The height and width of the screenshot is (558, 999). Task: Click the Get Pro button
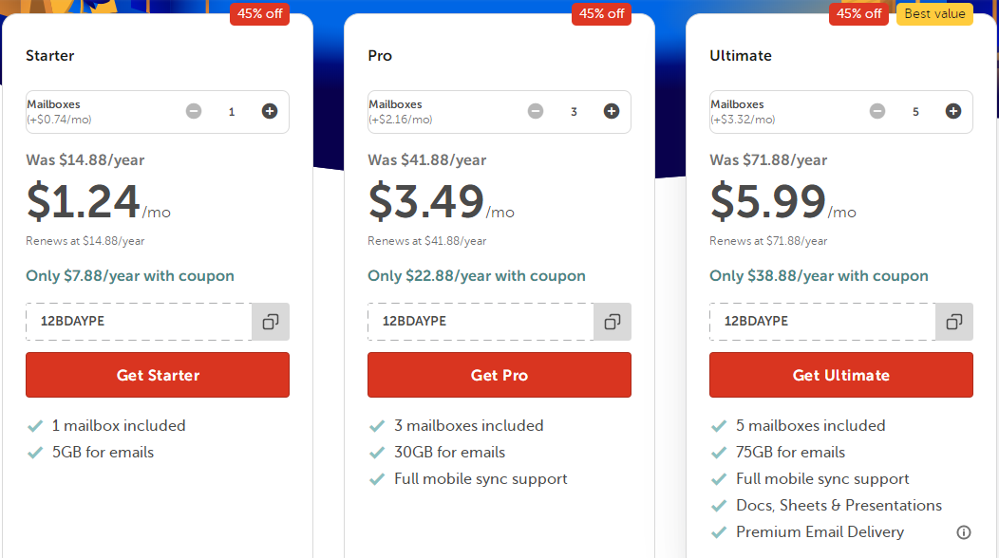[x=499, y=375]
